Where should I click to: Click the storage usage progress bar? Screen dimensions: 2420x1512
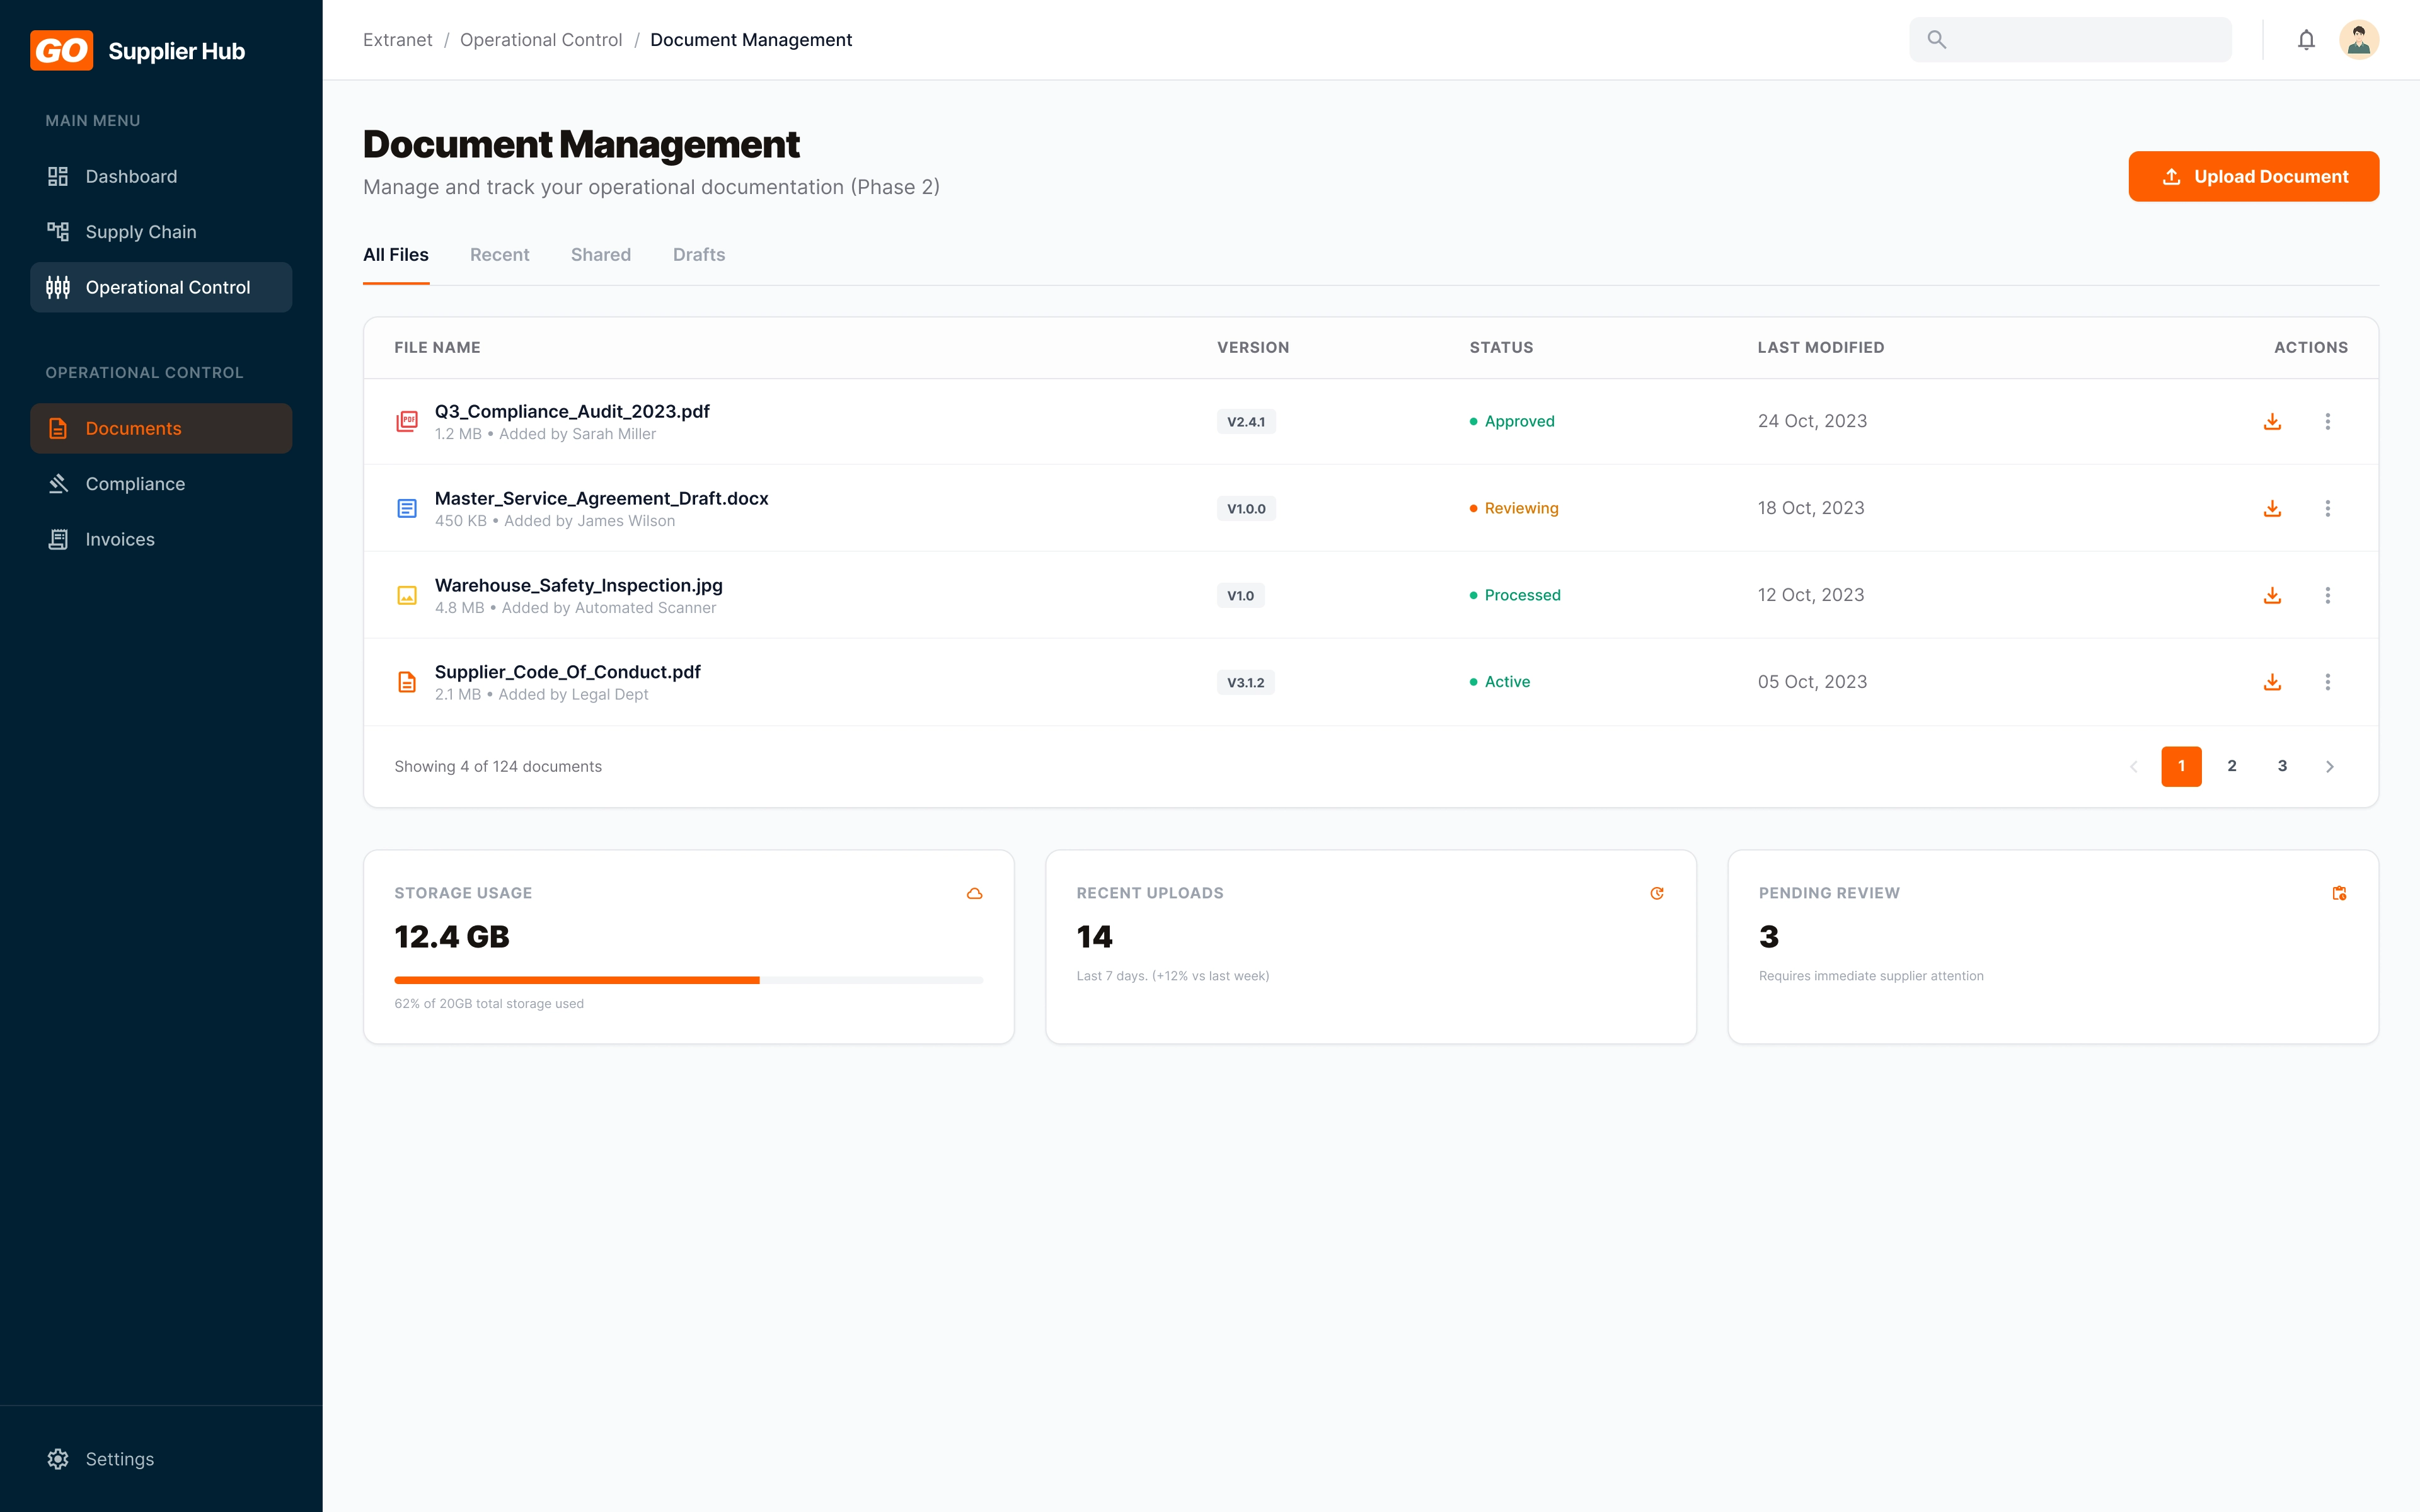688,980
